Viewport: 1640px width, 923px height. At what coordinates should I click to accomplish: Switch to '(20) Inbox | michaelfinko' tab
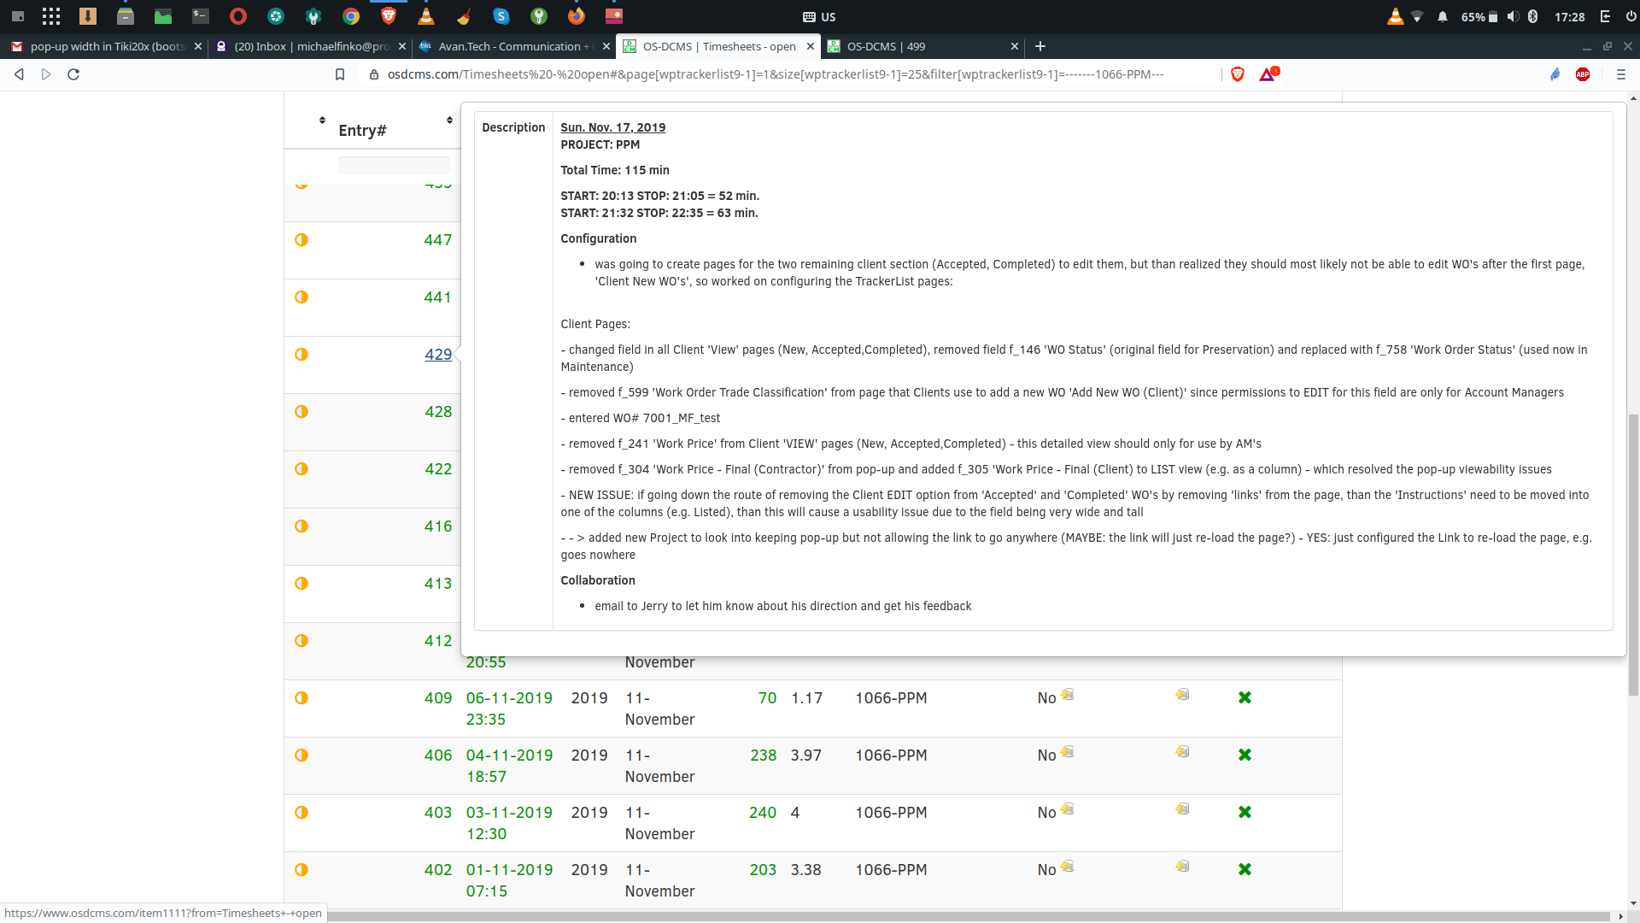[311, 46]
